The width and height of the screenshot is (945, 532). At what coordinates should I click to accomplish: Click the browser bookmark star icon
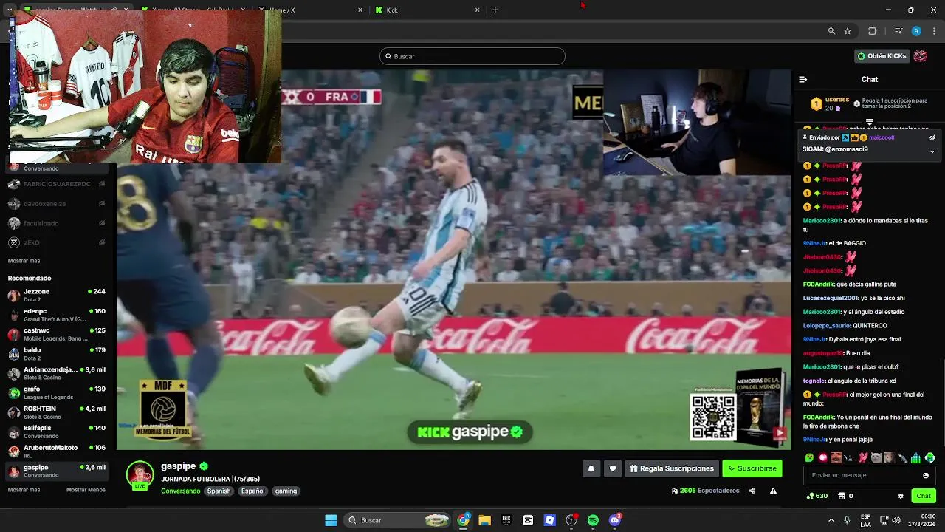tap(848, 31)
